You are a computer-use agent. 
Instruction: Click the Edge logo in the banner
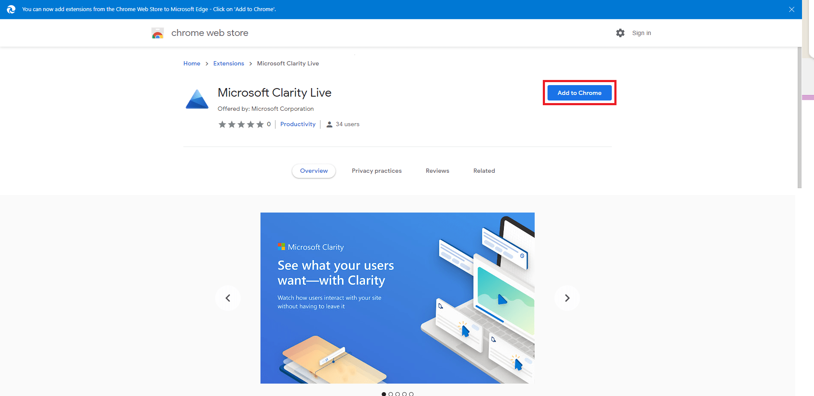coord(11,9)
